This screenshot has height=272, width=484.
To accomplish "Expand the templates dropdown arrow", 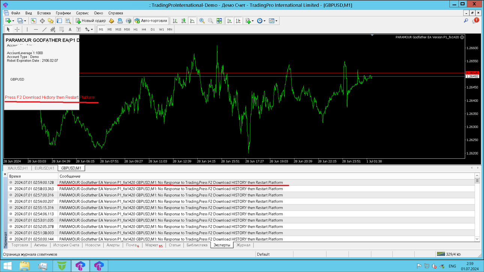I will pos(277,21).
